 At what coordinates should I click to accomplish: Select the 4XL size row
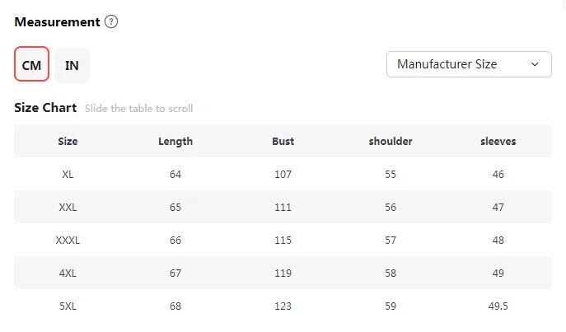[68, 274]
